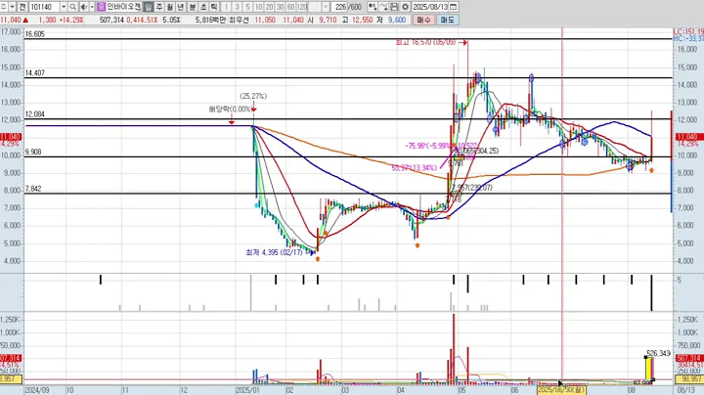Click the orange star marker at latest candle
Image resolution: width=704 pixels, height=395 pixels.
point(651,170)
